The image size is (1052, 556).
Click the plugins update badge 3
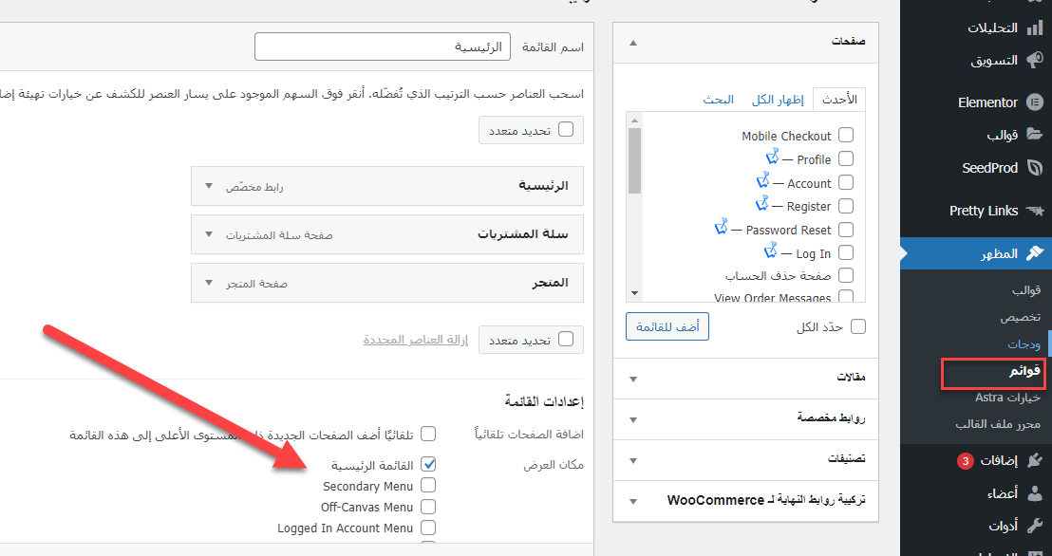pos(965,461)
